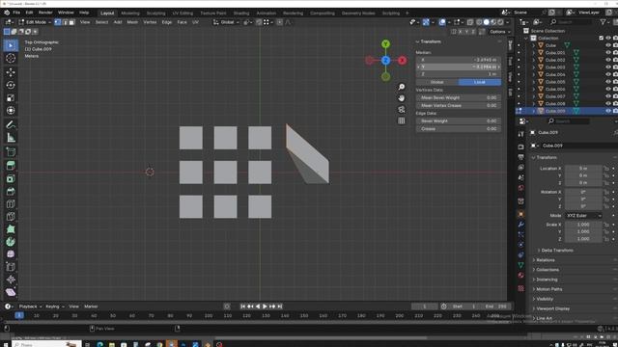Expand the Viewport Display panel
618x347 pixels.
(x=552, y=308)
